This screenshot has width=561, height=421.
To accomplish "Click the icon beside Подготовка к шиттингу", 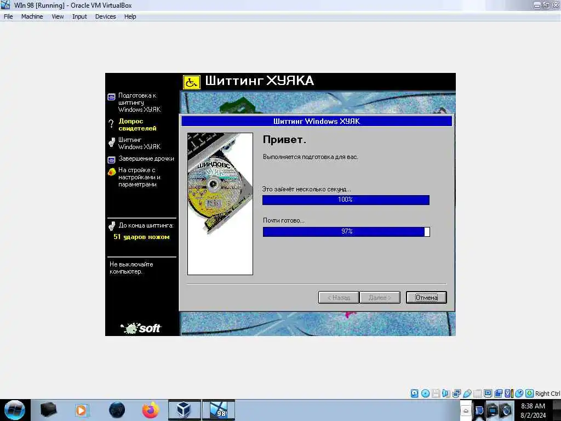I will (111, 97).
